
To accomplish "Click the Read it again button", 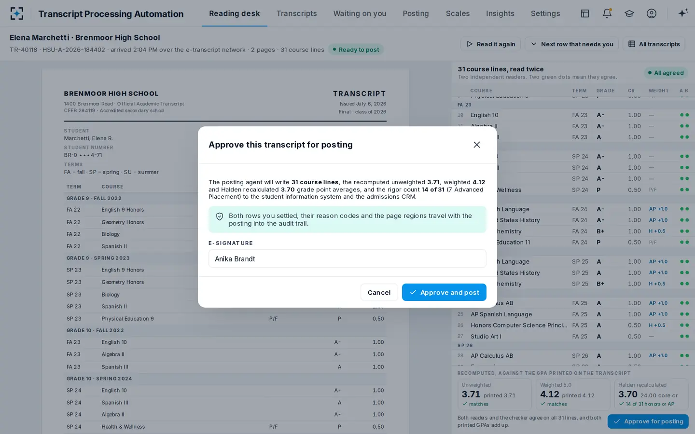I will (x=491, y=44).
